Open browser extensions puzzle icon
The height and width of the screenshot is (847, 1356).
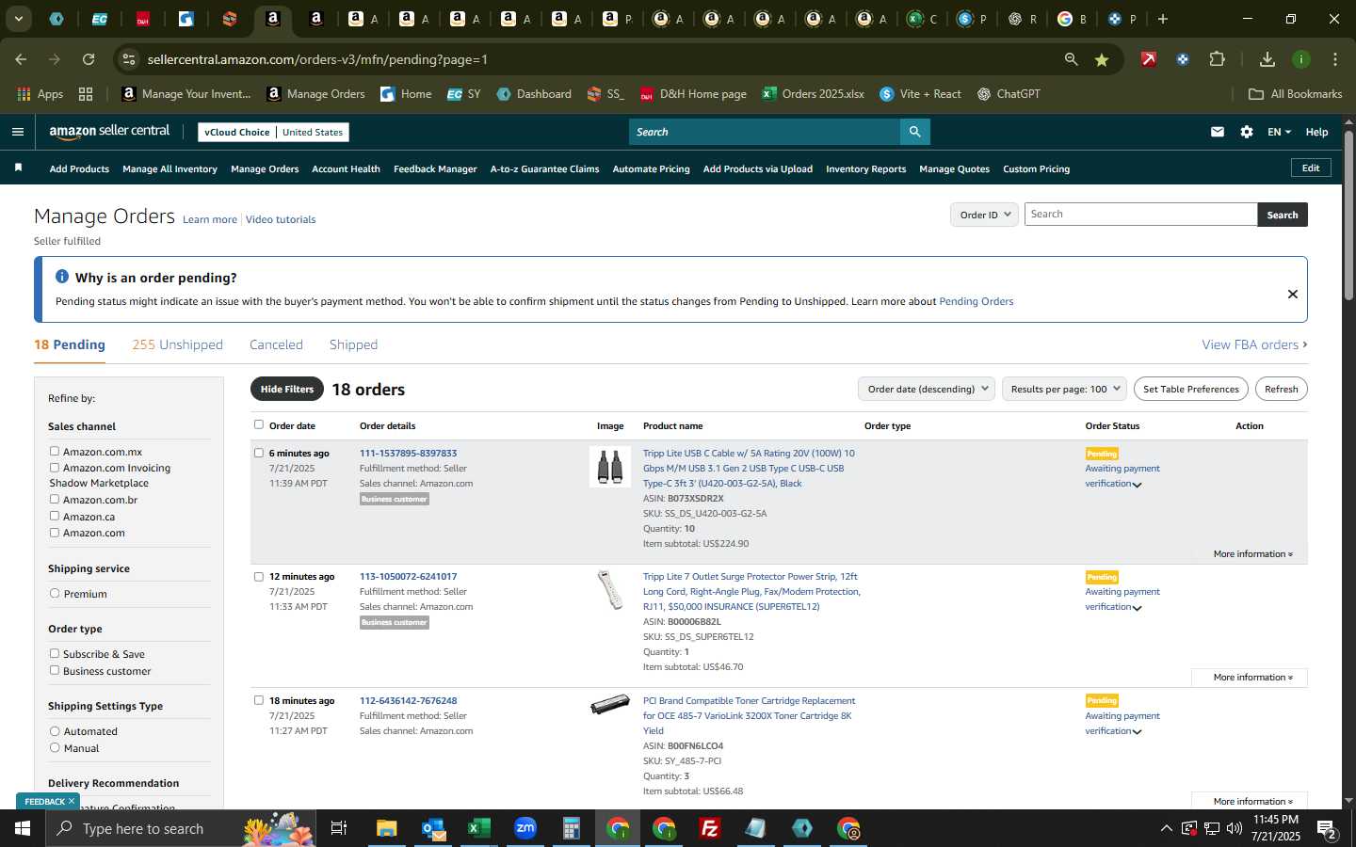coord(1217,59)
